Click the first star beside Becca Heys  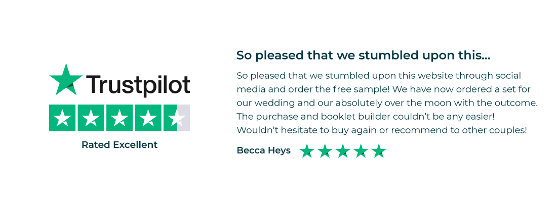tap(307, 151)
